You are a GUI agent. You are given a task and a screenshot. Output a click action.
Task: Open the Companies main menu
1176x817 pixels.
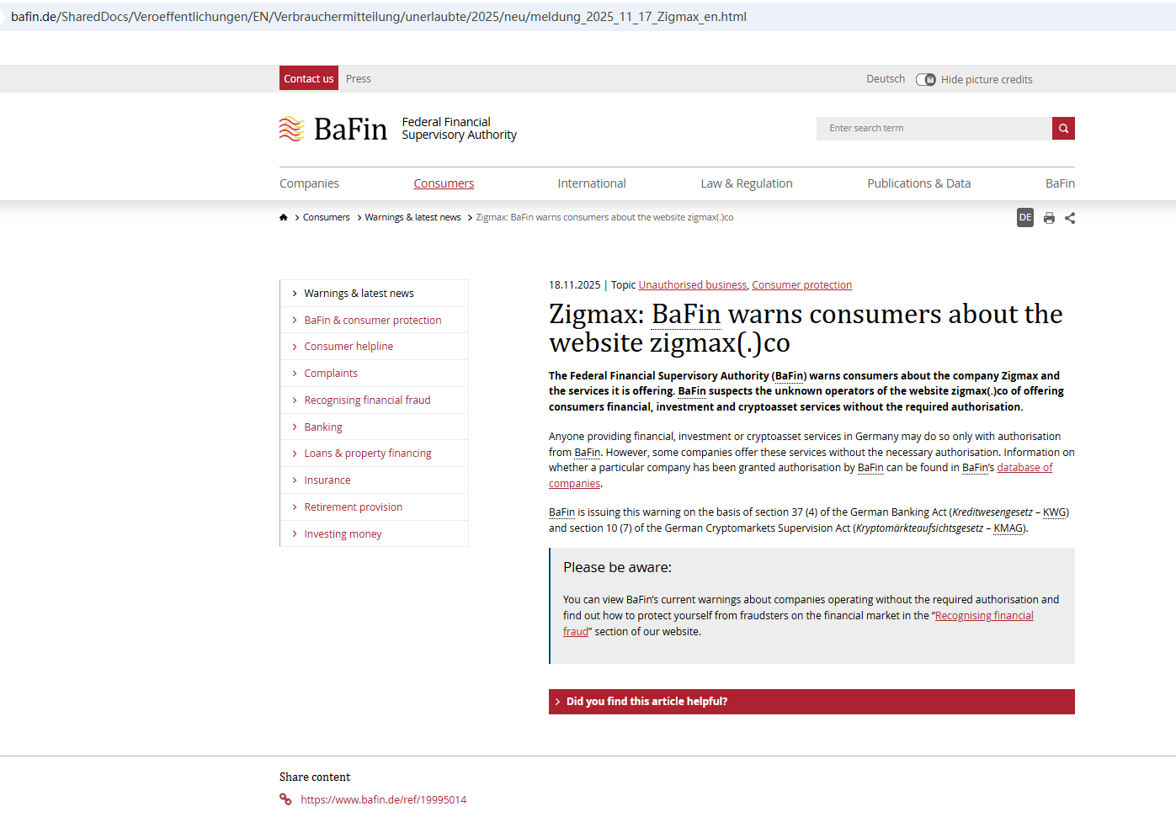pyautogui.click(x=309, y=183)
